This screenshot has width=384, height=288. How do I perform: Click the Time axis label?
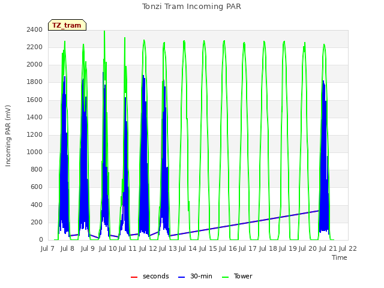pyautogui.click(x=340, y=257)
